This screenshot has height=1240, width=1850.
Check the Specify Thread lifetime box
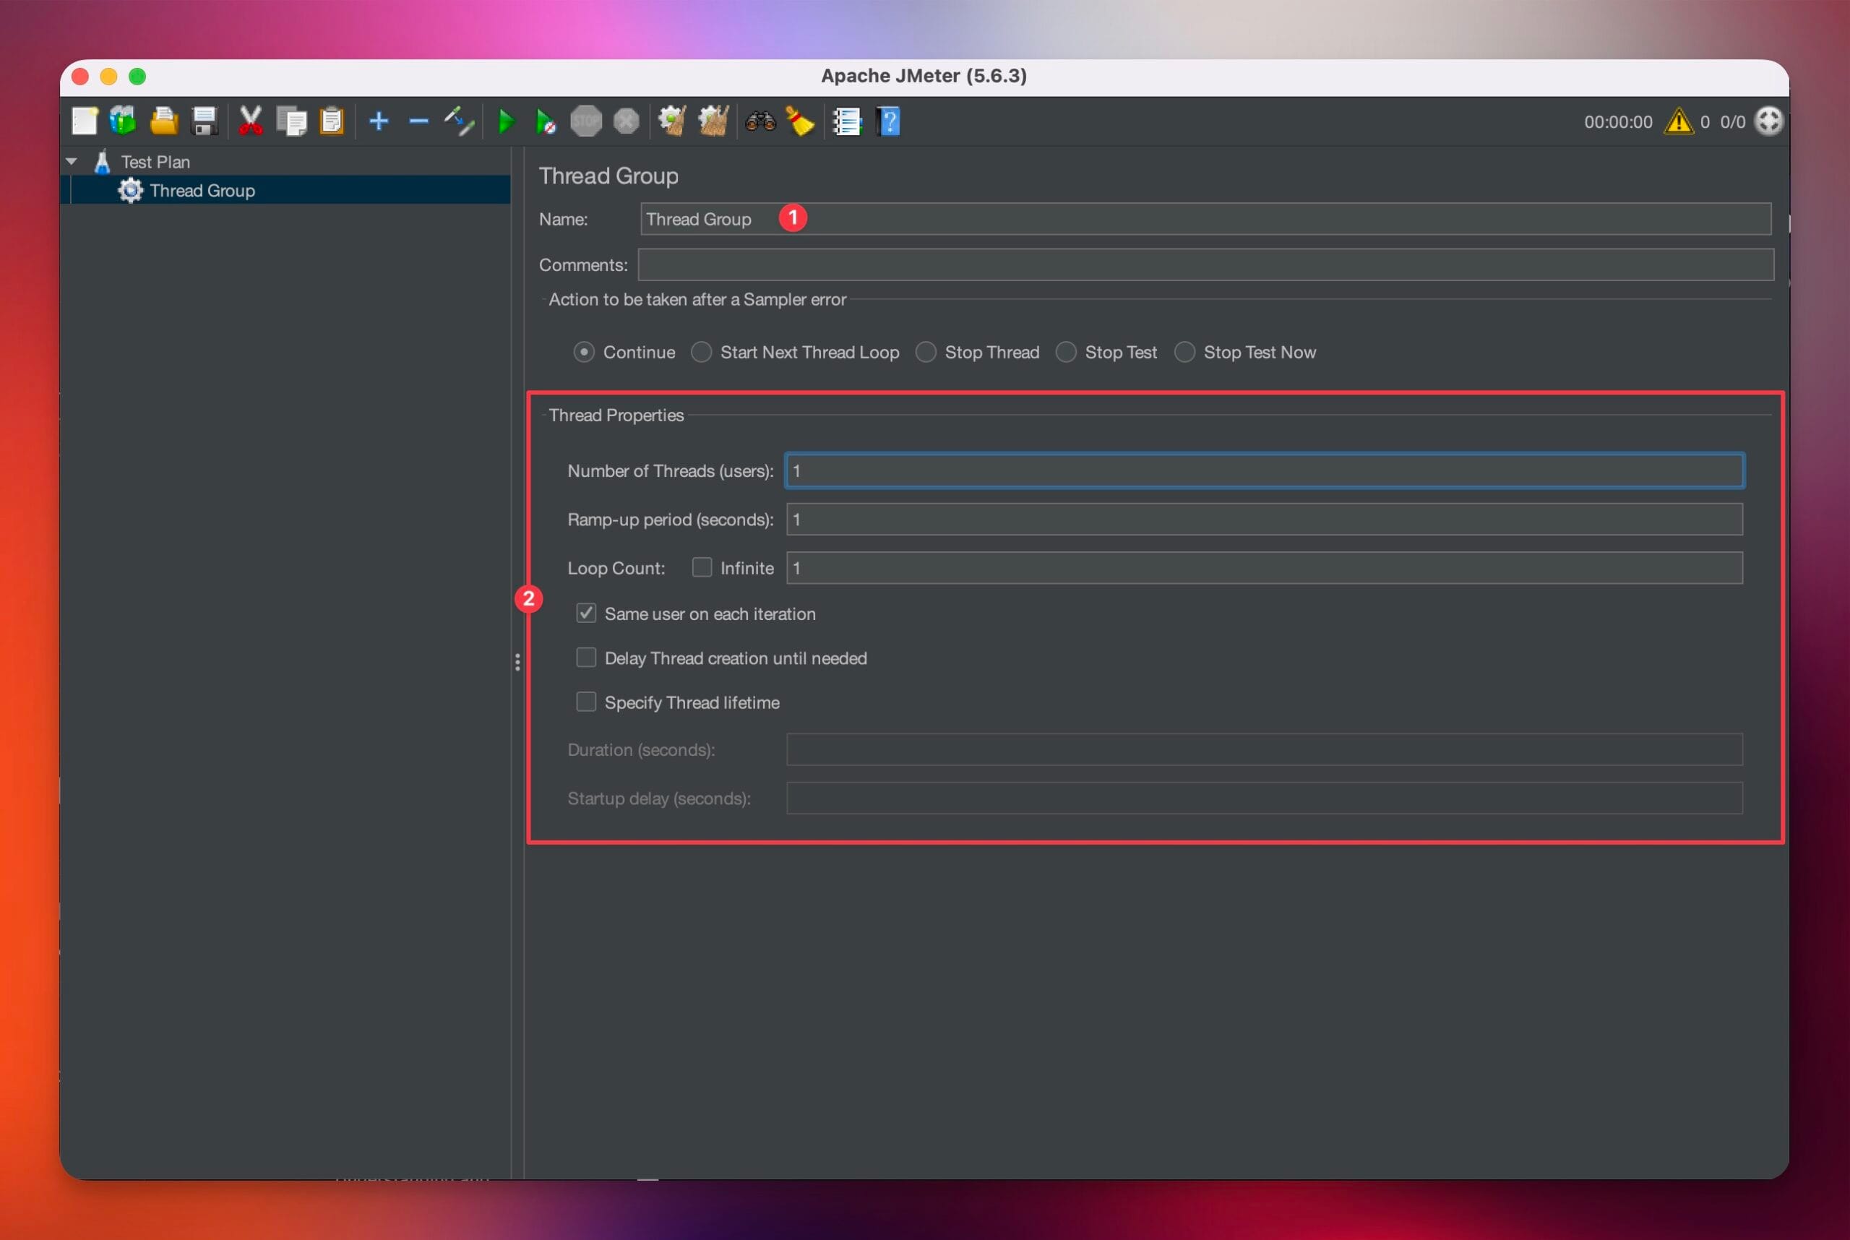tap(585, 702)
